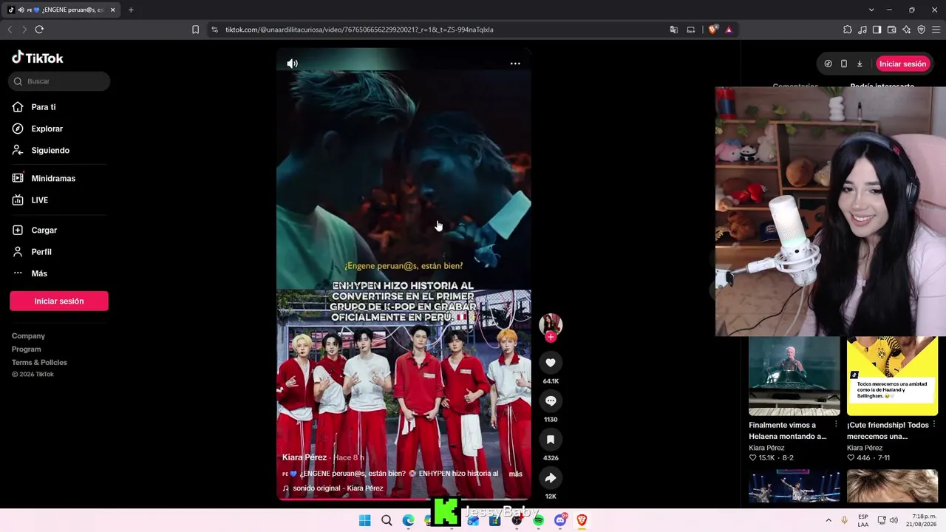Expand the video caption with 'más'
The image size is (946, 532).
(515, 474)
